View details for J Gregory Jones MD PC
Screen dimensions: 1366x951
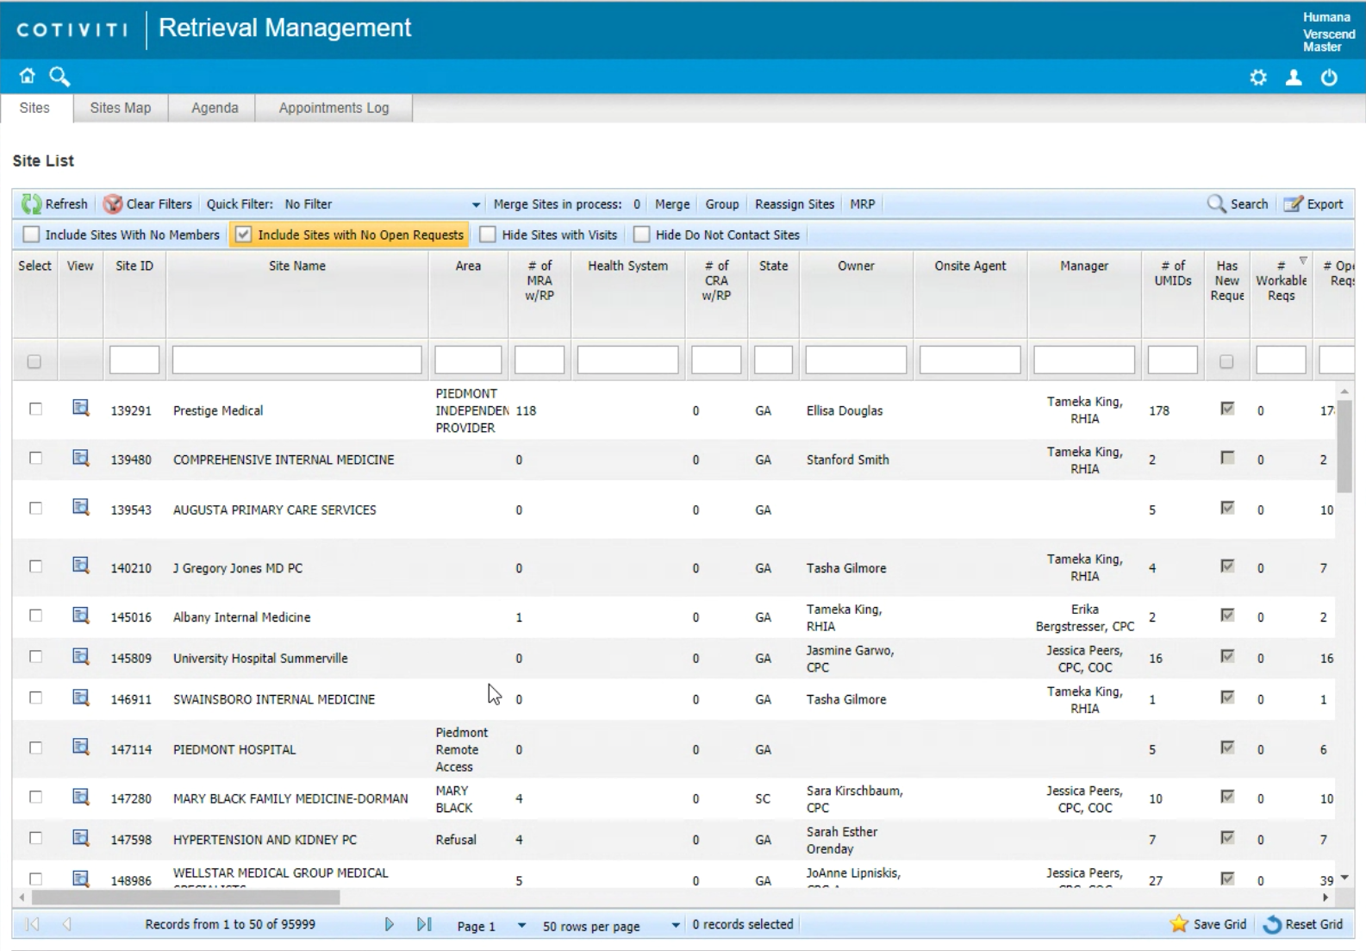80,566
